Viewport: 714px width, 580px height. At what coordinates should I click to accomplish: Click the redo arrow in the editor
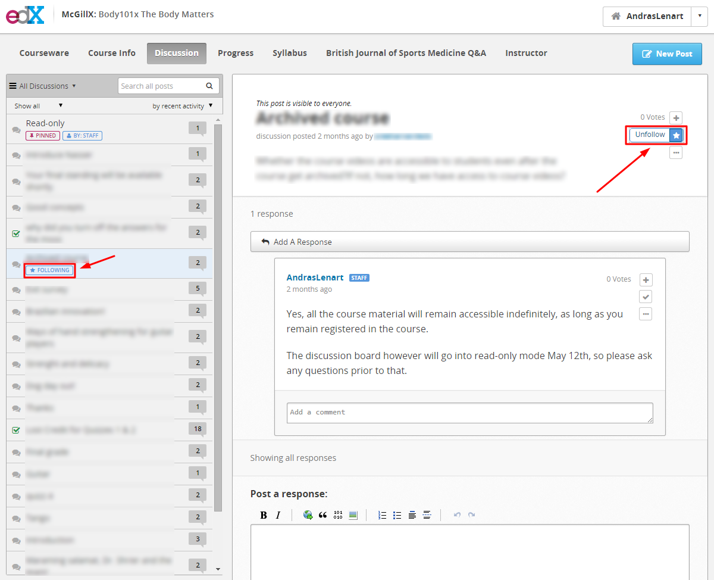pyautogui.click(x=471, y=515)
